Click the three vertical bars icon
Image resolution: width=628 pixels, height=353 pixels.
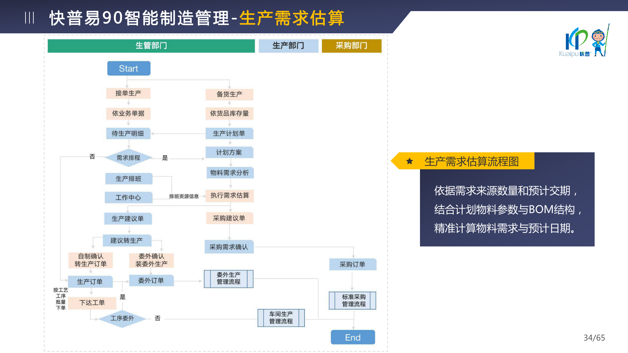pos(29,18)
